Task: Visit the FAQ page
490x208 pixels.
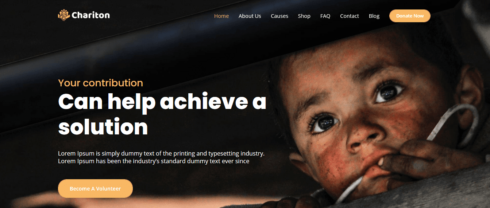Action: [x=325, y=16]
